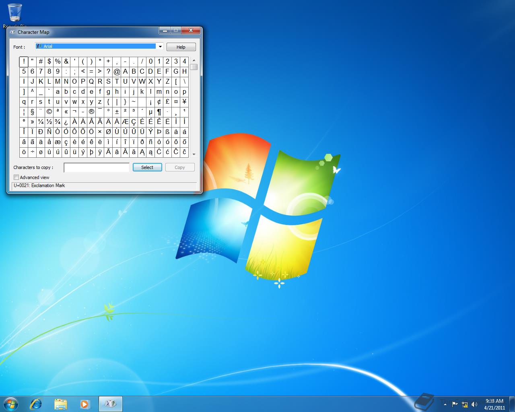Select the pilcrow ¶ symbol
Image resolution: width=515 pixels, height=412 pixels.
[159, 112]
